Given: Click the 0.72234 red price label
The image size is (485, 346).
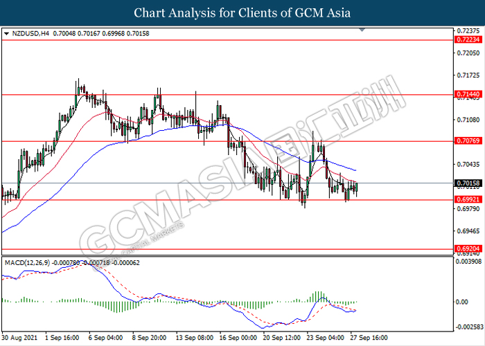Looking at the screenshot, I should click(x=468, y=39).
